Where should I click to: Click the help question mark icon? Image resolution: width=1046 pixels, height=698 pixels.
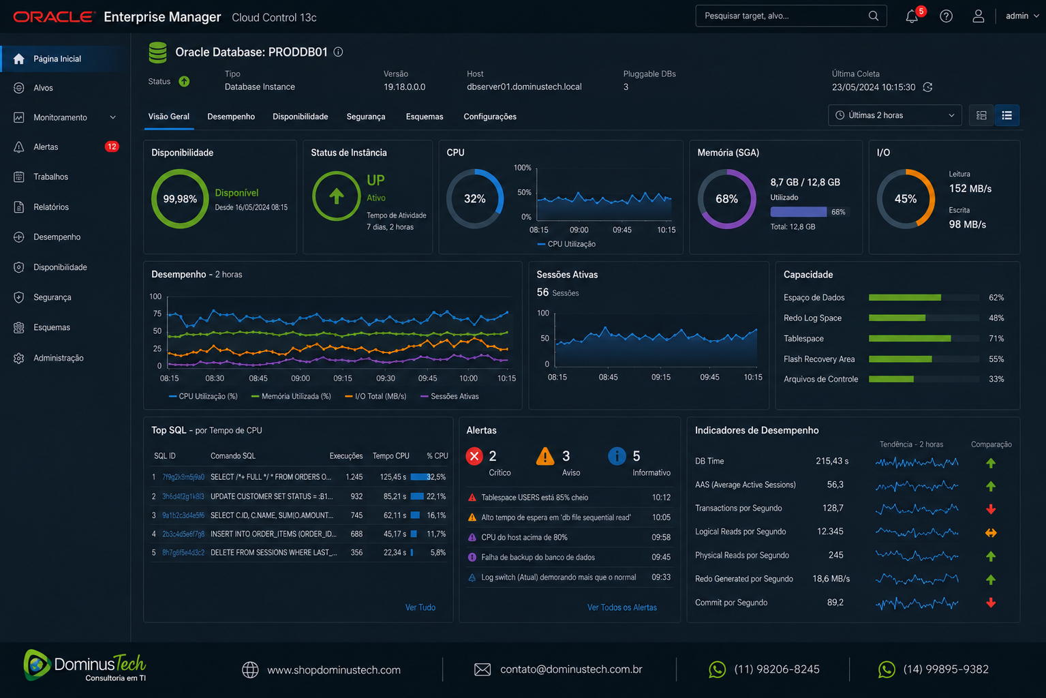tap(946, 16)
